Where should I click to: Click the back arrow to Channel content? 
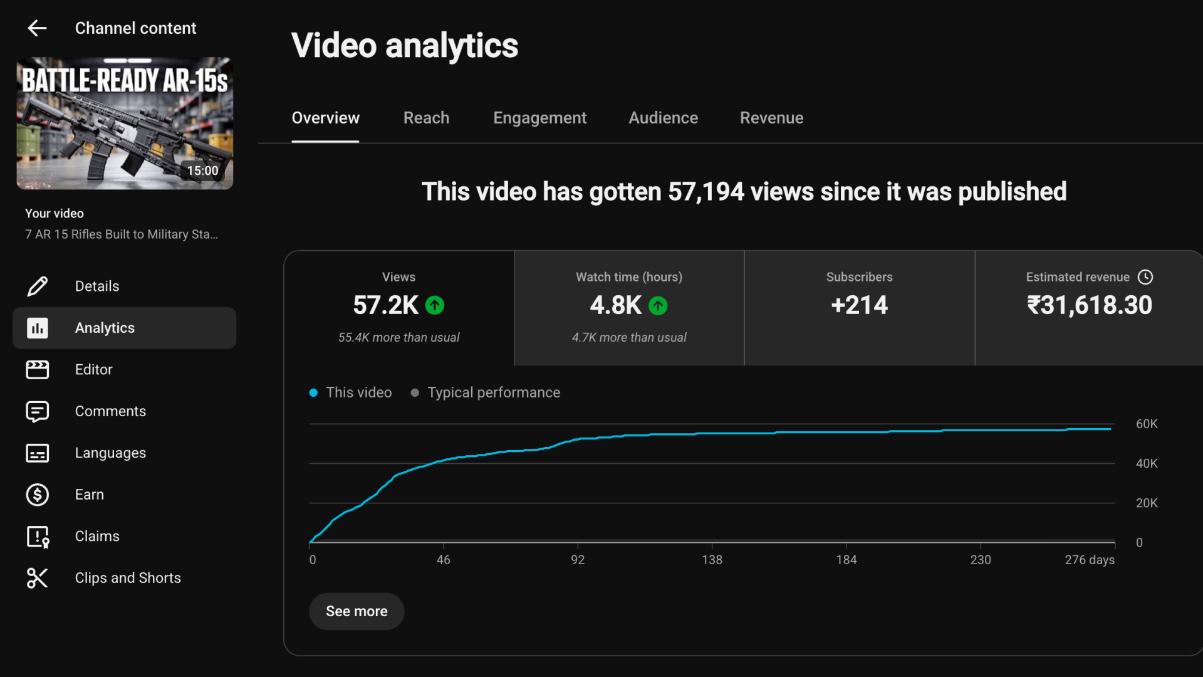coord(37,28)
